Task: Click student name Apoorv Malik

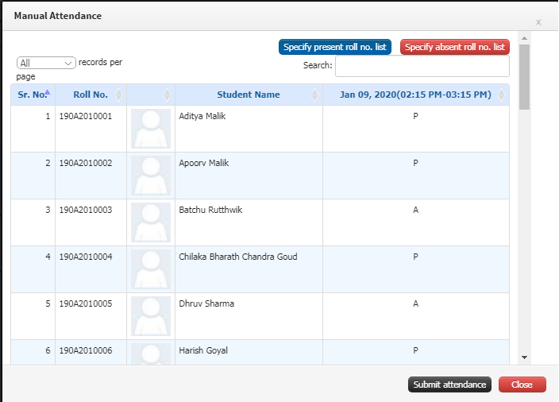Action: 203,164
